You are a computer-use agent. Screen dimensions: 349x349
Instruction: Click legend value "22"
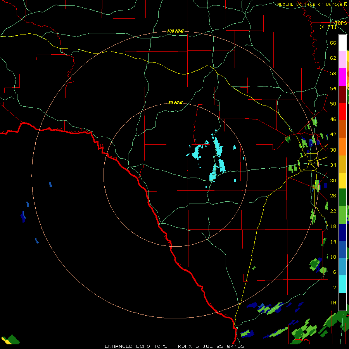pos(333,211)
